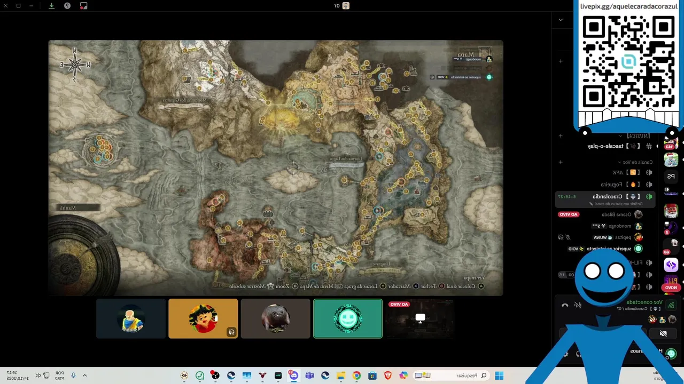Click the Pesquisar taskbar search box
Viewport: 684px width, 384px height.
point(452,375)
